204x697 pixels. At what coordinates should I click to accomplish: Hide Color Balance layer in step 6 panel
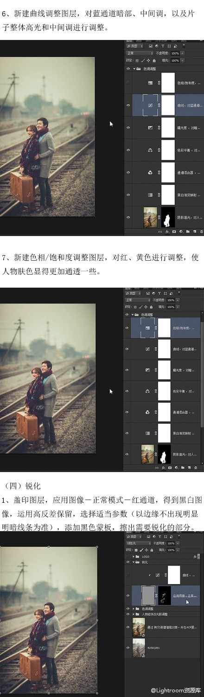tap(128, 150)
